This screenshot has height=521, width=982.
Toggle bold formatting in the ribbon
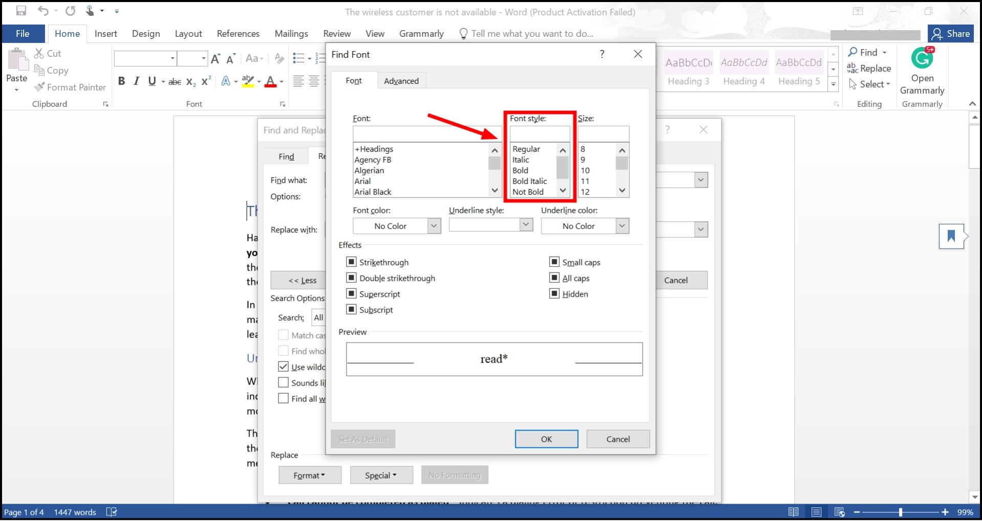click(x=121, y=81)
